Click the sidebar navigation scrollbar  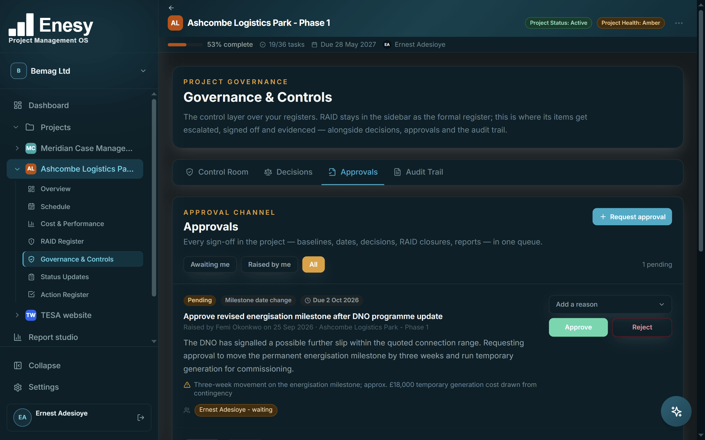pos(154,198)
